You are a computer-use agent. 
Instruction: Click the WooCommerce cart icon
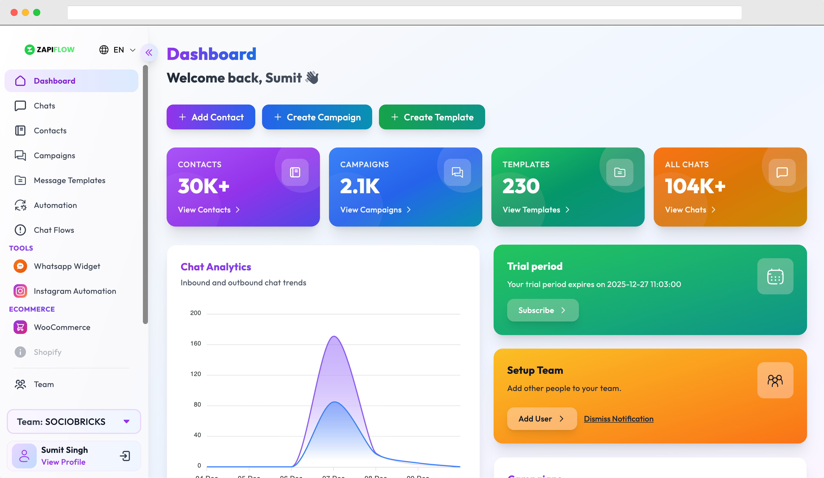pos(20,327)
